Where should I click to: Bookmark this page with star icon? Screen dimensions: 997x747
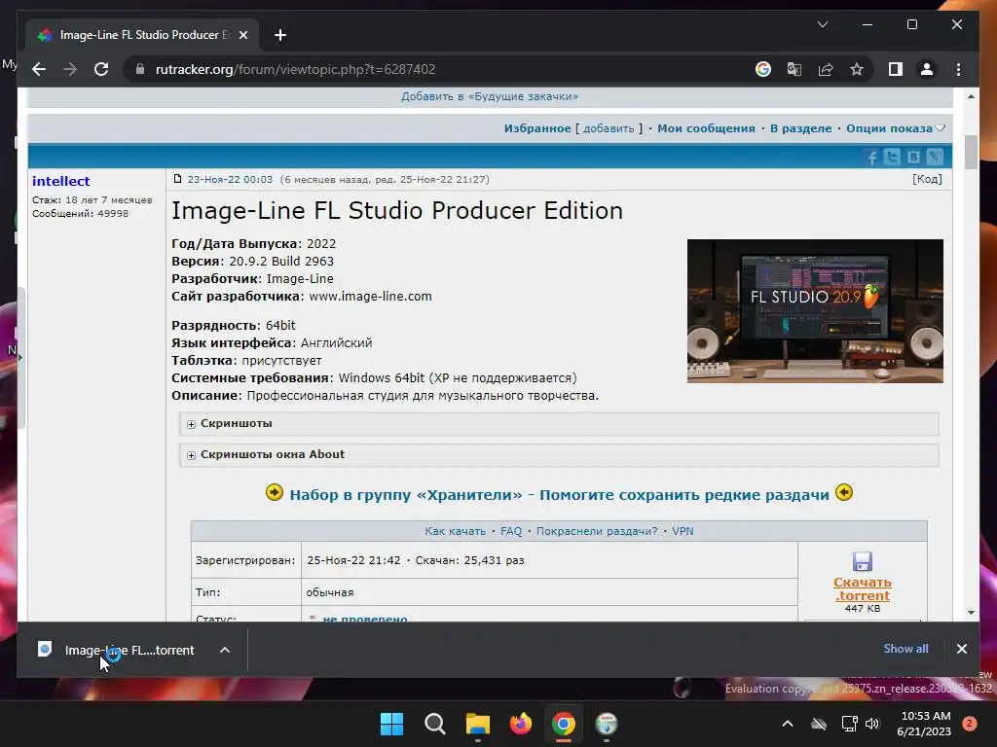point(857,69)
